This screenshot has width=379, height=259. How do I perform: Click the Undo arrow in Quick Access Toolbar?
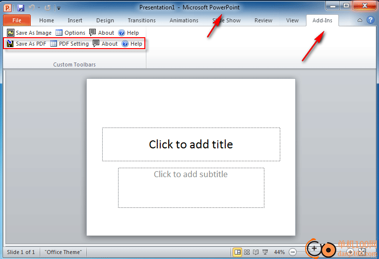point(32,8)
